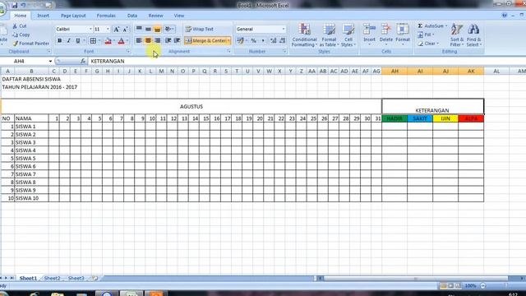Switch to the Insert tab
The width and height of the screenshot is (526, 296).
43,16
